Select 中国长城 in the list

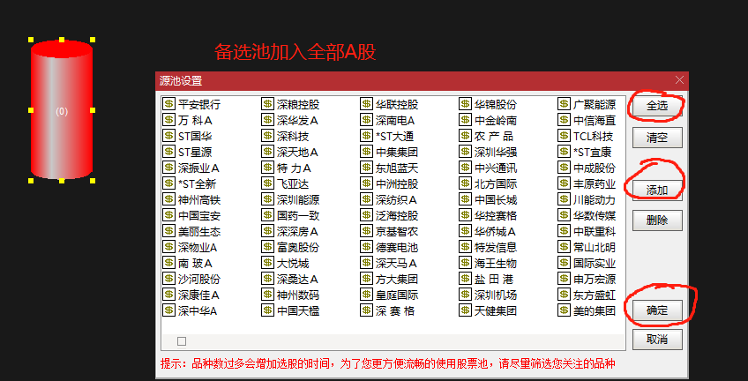coord(496,200)
